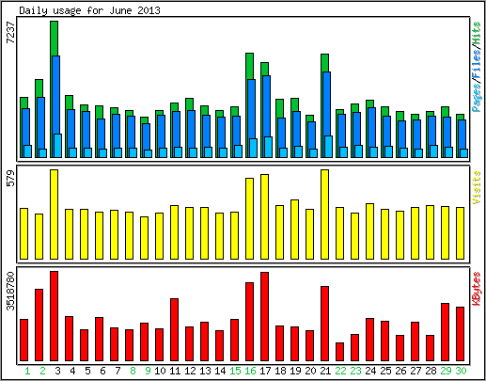Click day label 14 on the date axis

coord(220,371)
